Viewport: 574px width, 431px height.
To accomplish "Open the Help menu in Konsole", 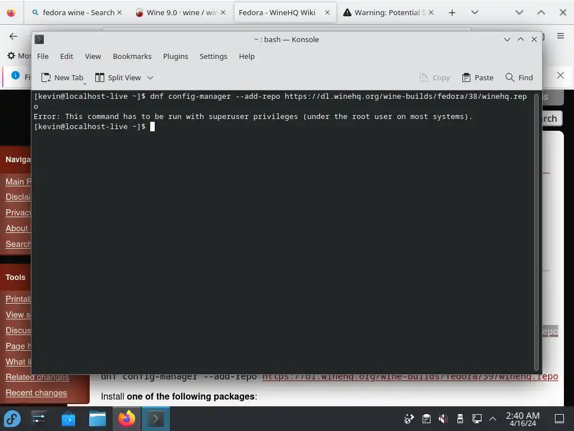I will (247, 57).
